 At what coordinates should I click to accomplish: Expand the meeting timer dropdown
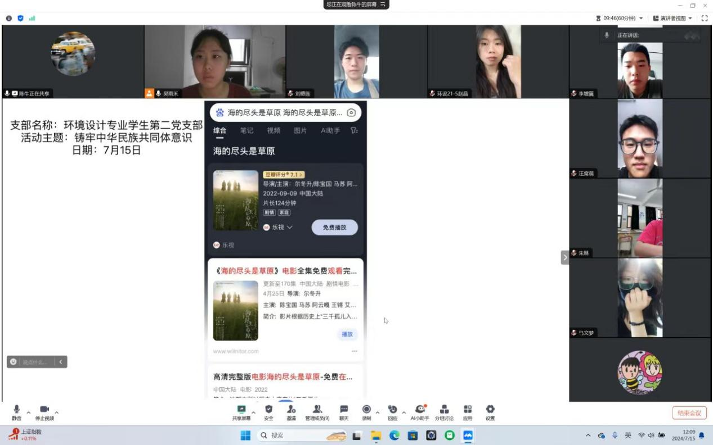(640, 19)
